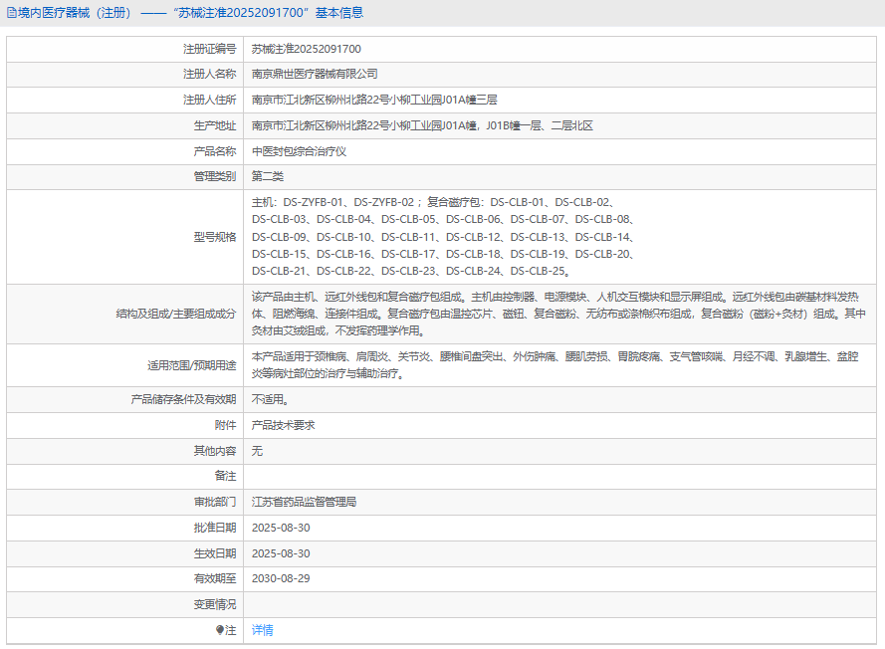The height and width of the screenshot is (649, 885).
Task: Click the 有效期至 label
Action: [x=214, y=578]
